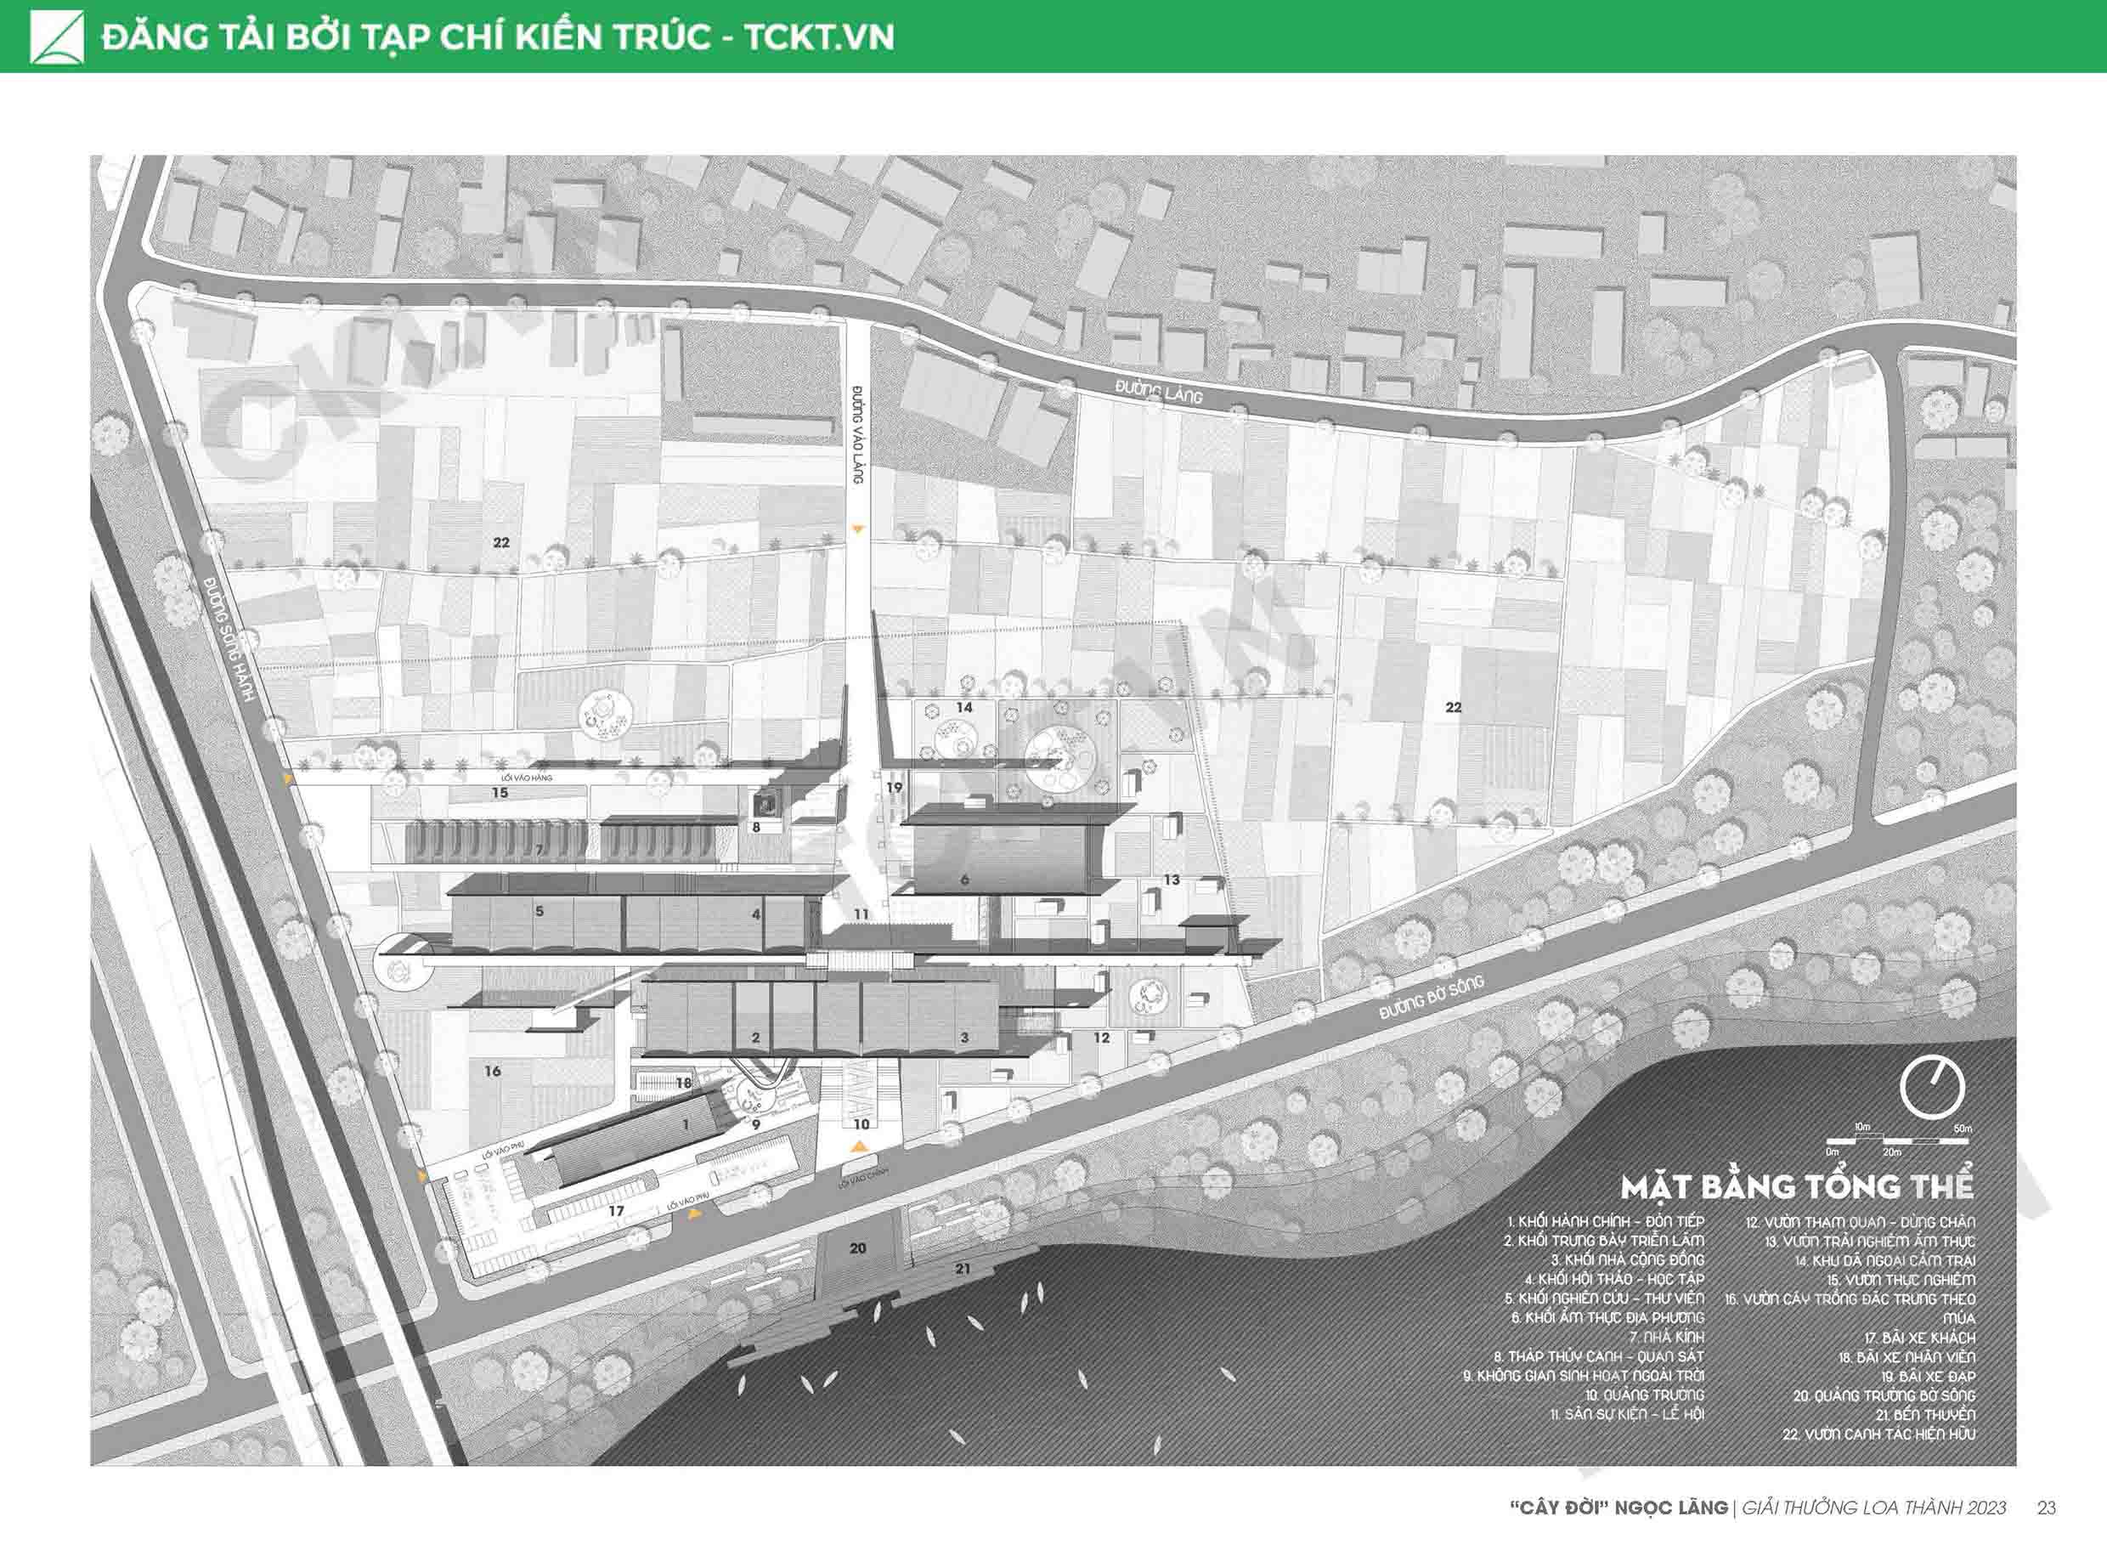Select legend entry '20. QUẢNG TRƯỜNG BỜ SÔNG'
The height and width of the screenshot is (1556, 2107).
[1884, 1396]
